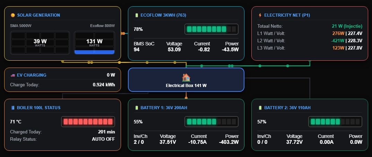Select the Ecoflow 800W solar panel graphic
Image resolution: width=372 pixels, height=157 pixels.
tap(94, 43)
